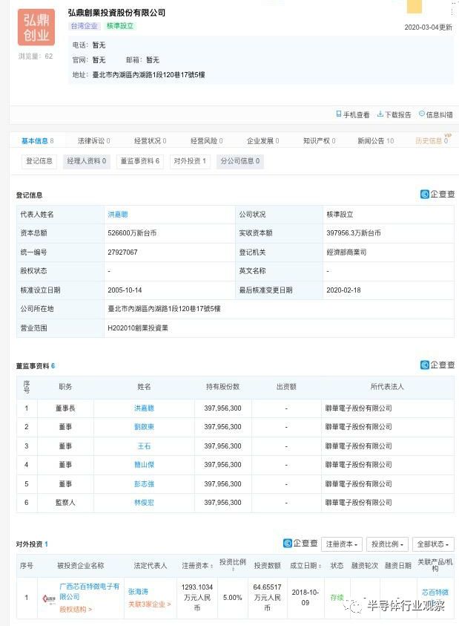Screen dimensions: 459x626
Task: Switch to 新闻公告 tab
Action: (x=375, y=141)
